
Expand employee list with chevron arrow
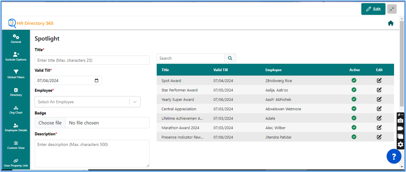click(135, 102)
